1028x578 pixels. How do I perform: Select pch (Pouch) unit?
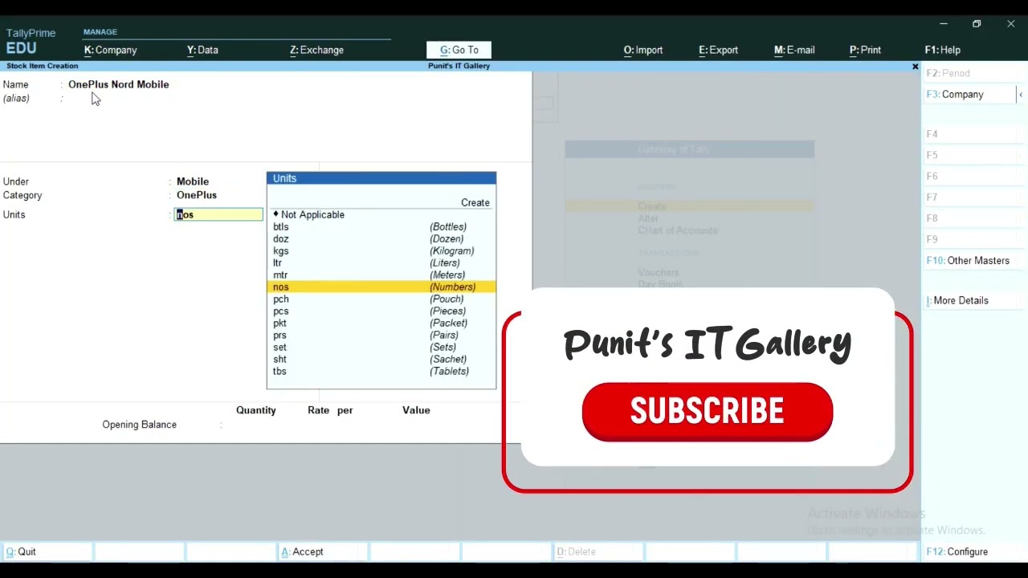(x=381, y=299)
